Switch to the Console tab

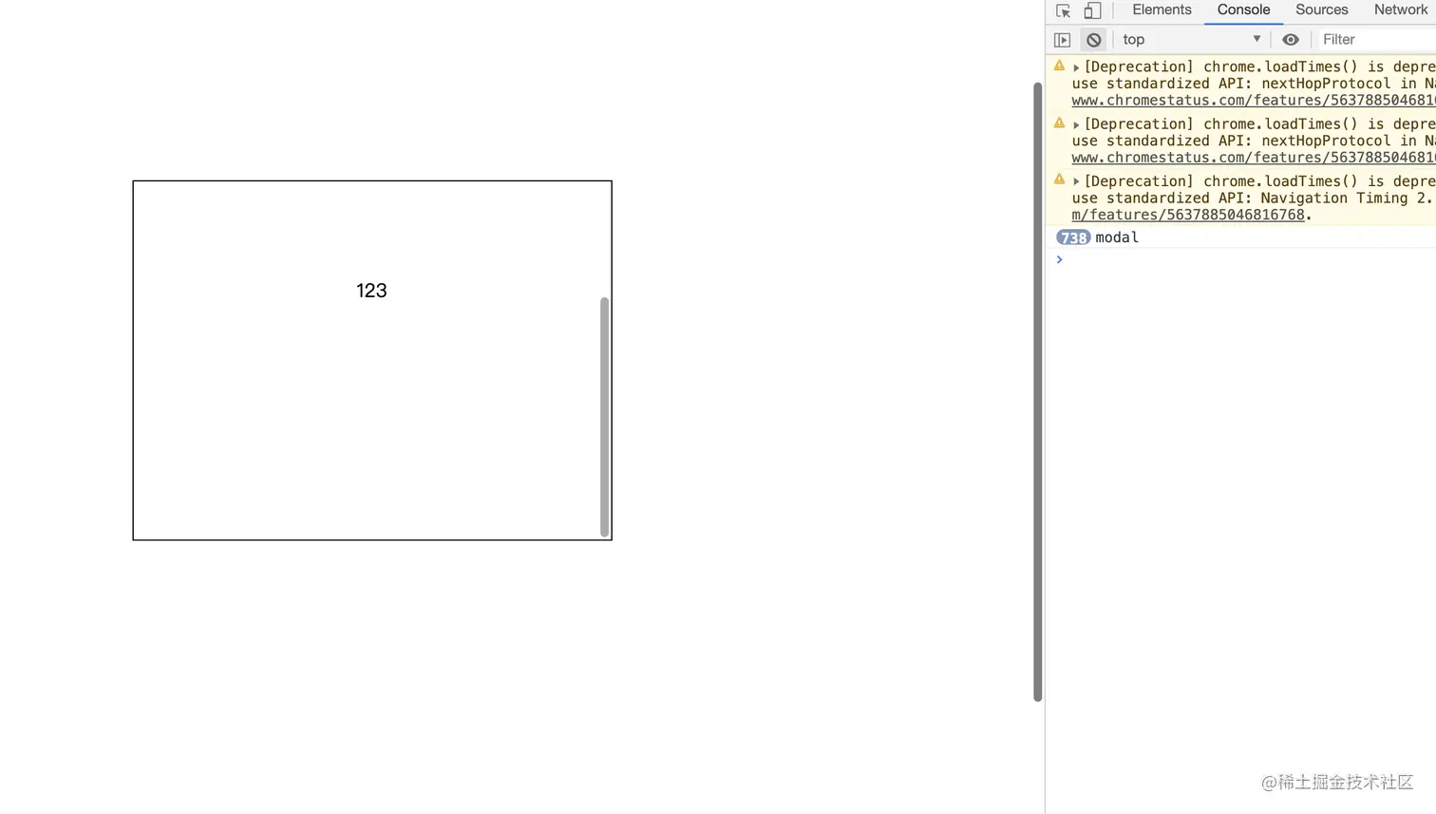1243,10
